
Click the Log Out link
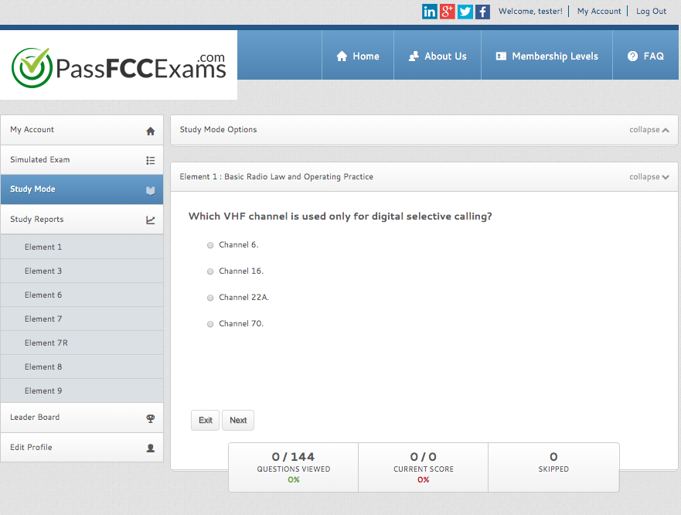tap(651, 12)
